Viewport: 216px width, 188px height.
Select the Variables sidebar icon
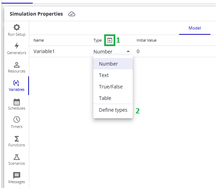tap(16, 83)
